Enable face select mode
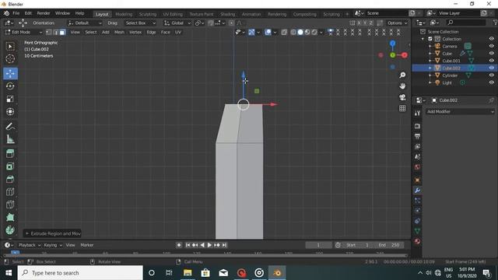This screenshot has width=498, height=280. point(62,32)
